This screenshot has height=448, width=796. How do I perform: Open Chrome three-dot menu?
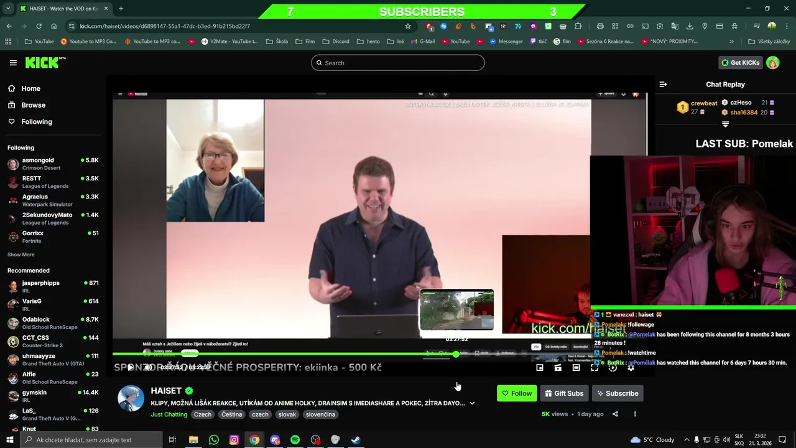click(x=787, y=26)
